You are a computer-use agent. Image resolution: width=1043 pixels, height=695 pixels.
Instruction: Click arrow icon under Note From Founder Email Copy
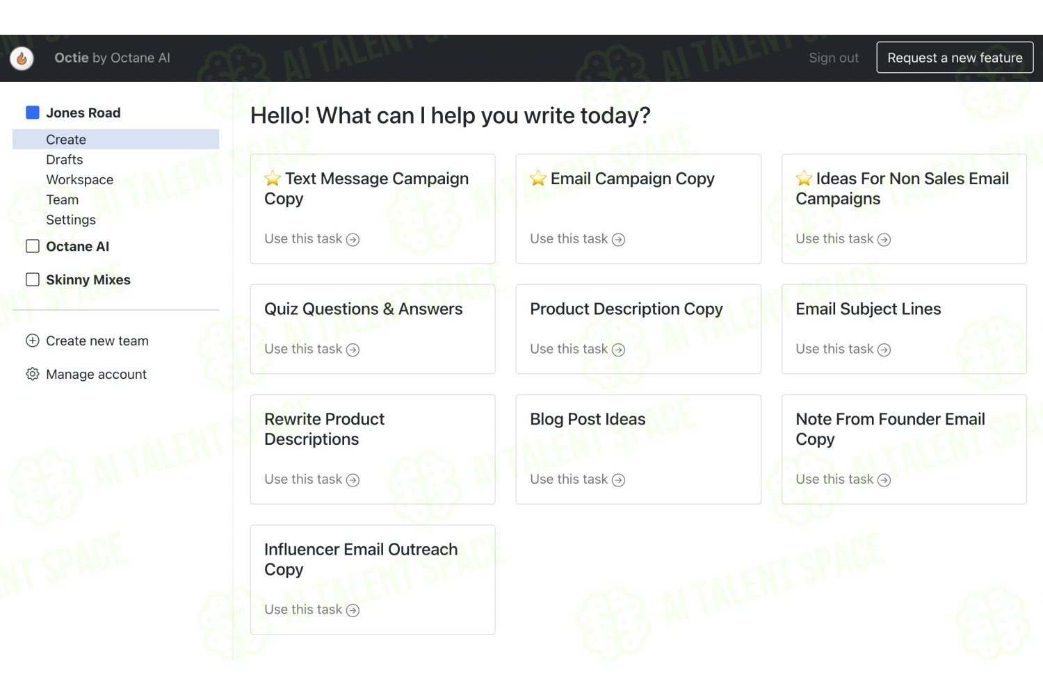coord(884,480)
